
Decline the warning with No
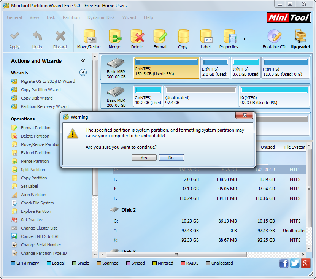coord(171,157)
